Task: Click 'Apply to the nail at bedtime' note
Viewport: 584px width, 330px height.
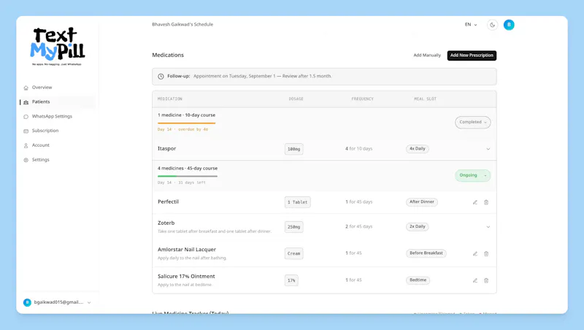Action: pyautogui.click(x=185, y=285)
